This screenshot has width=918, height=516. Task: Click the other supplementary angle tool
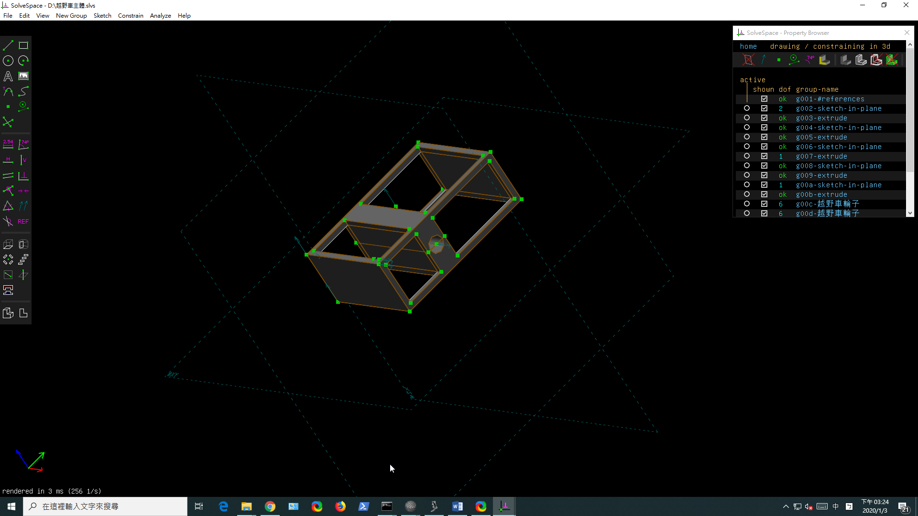[x=8, y=221]
